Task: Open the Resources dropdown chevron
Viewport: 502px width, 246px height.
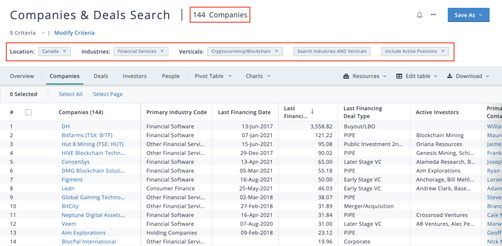Action: (x=384, y=76)
